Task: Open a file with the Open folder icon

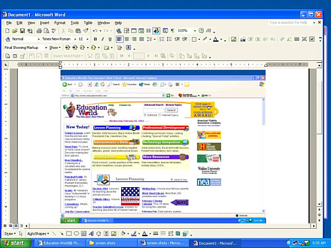Action: 15,31
